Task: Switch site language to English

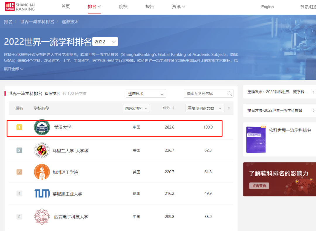Action: 267,7
